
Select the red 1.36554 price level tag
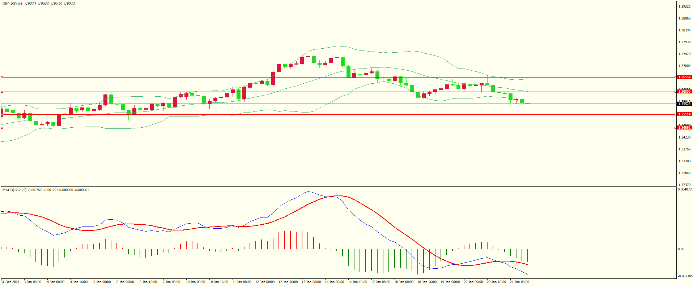[x=684, y=77]
